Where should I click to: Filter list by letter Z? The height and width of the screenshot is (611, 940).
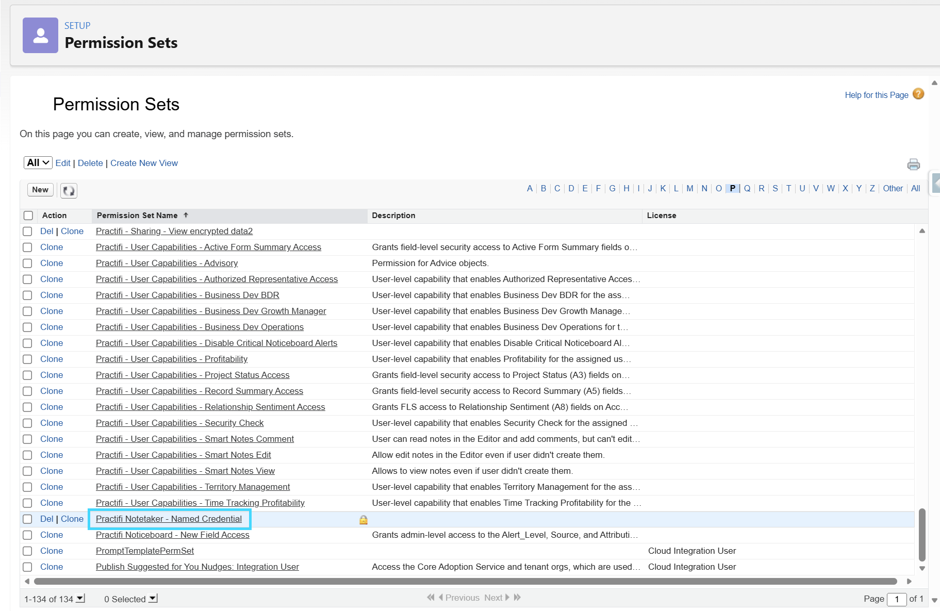click(x=872, y=188)
